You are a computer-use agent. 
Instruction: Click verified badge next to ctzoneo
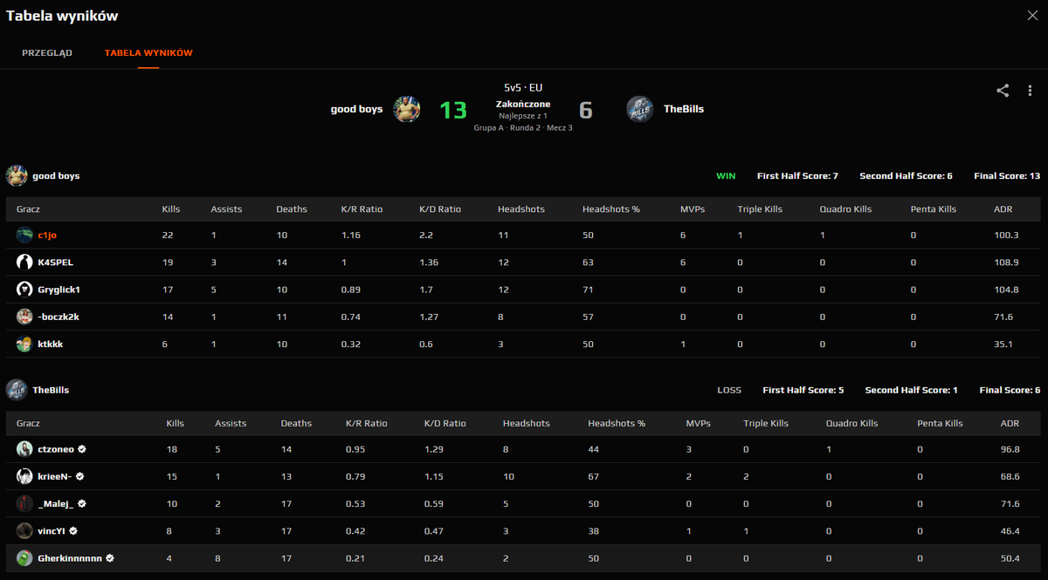[x=82, y=449]
